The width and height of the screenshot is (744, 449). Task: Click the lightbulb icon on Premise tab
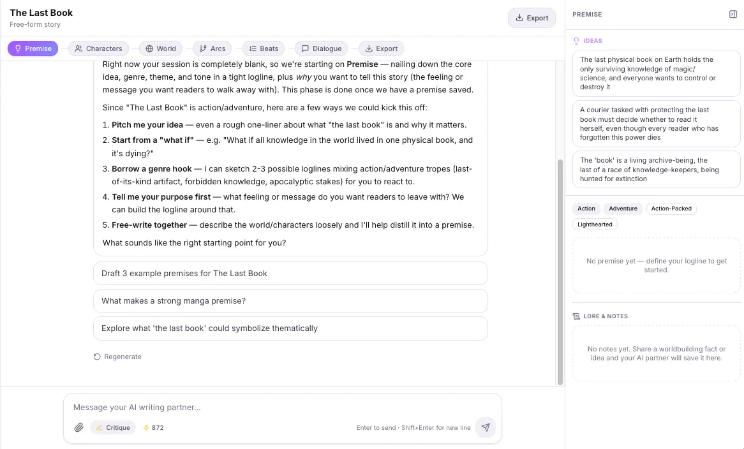pyautogui.click(x=18, y=48)
